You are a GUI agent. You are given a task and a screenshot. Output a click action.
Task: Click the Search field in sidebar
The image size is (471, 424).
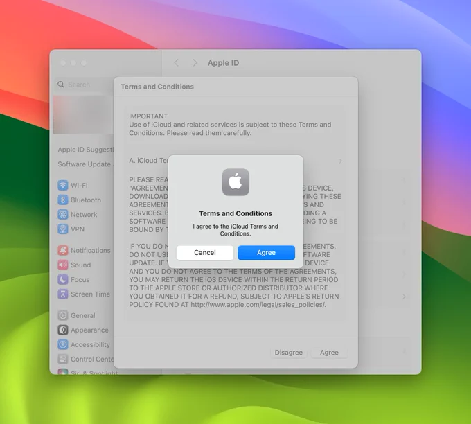point(84,85)
